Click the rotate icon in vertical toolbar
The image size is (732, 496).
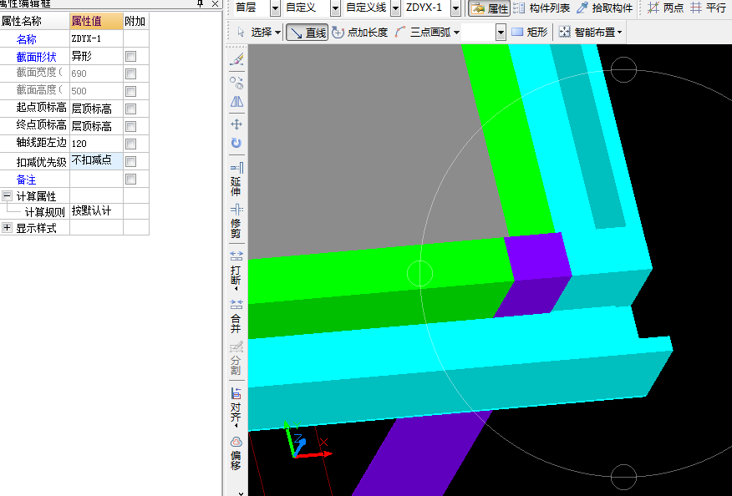click(236, 143)
